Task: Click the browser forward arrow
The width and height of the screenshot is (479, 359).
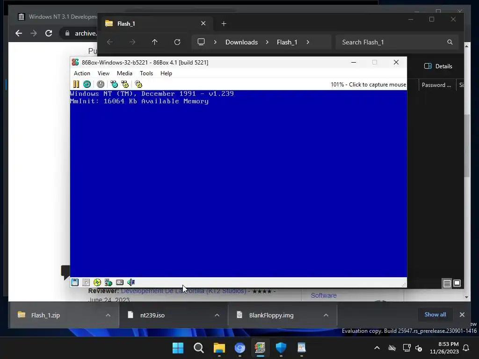Action: pos(34,33)
